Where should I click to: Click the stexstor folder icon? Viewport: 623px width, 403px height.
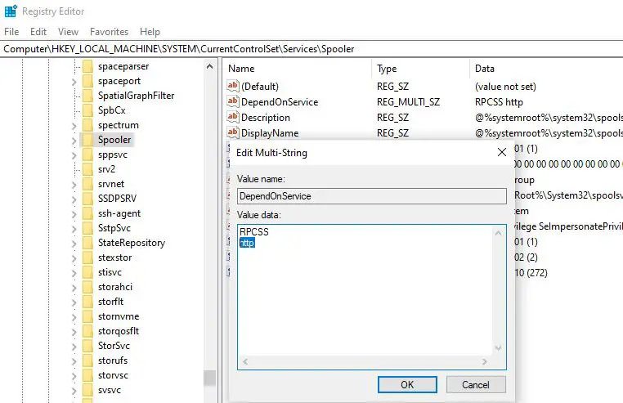click(87, 257)
